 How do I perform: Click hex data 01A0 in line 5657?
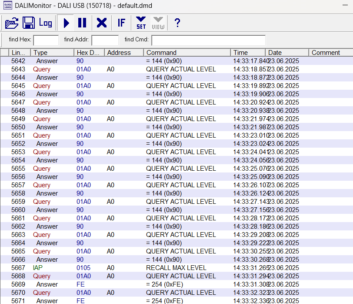[83, 185]
